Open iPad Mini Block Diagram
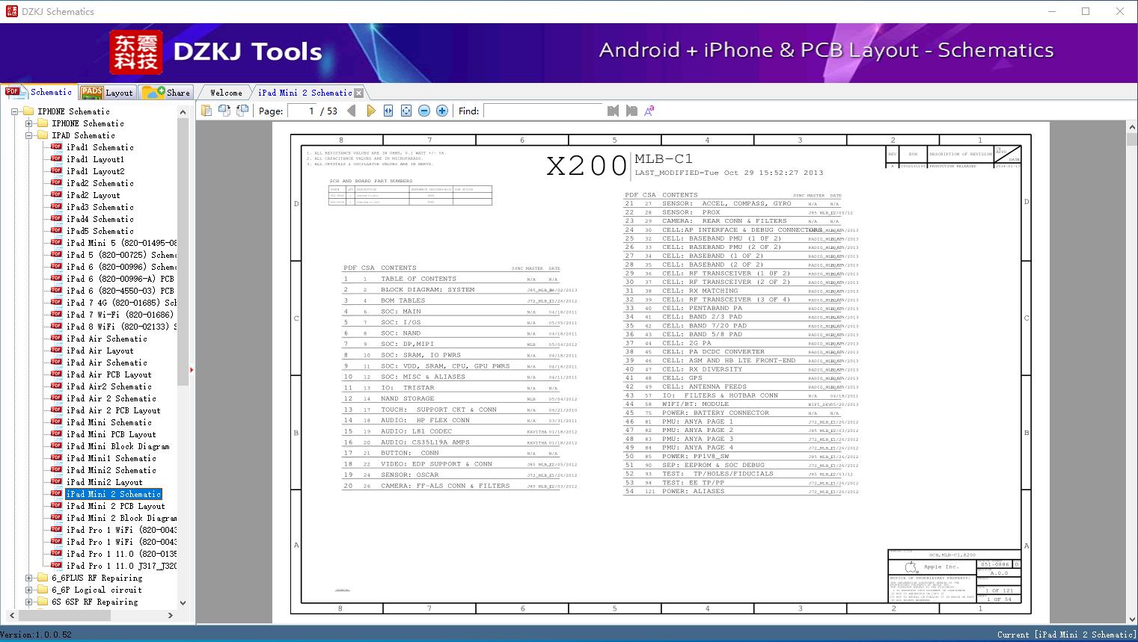 click(117, 446)
